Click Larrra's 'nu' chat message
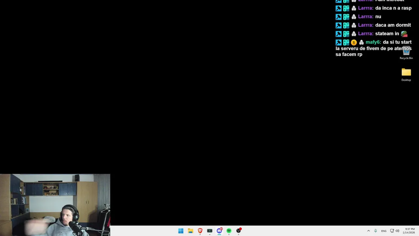419x236 pixels. [378, 17]
